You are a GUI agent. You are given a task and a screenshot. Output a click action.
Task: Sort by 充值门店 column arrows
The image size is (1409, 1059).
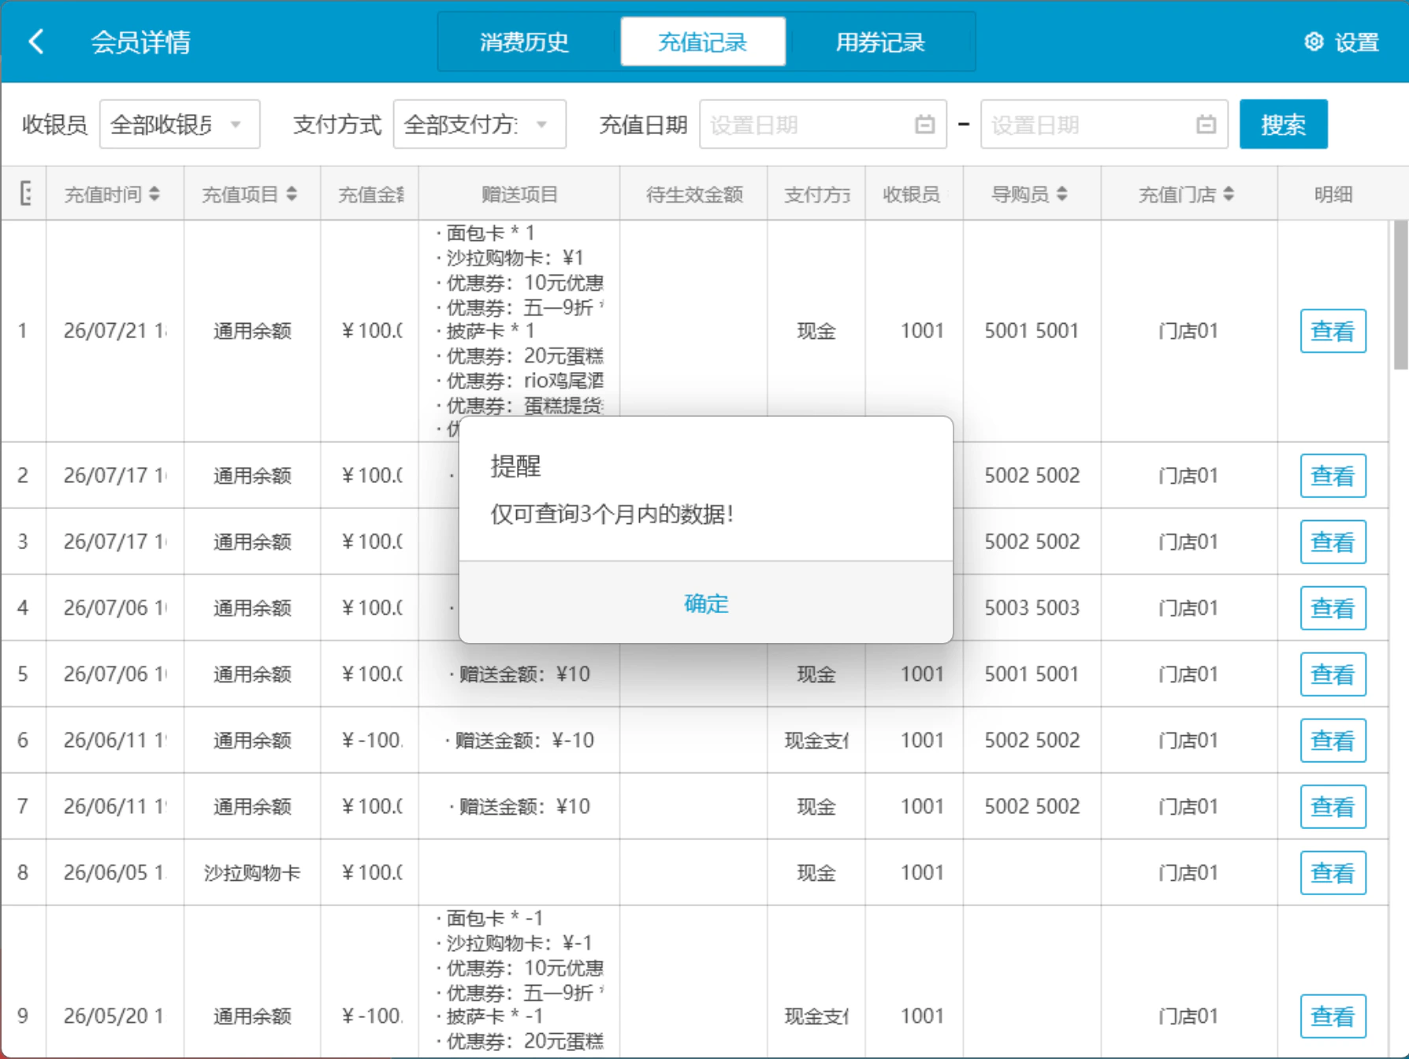[x=1229, y=194]
